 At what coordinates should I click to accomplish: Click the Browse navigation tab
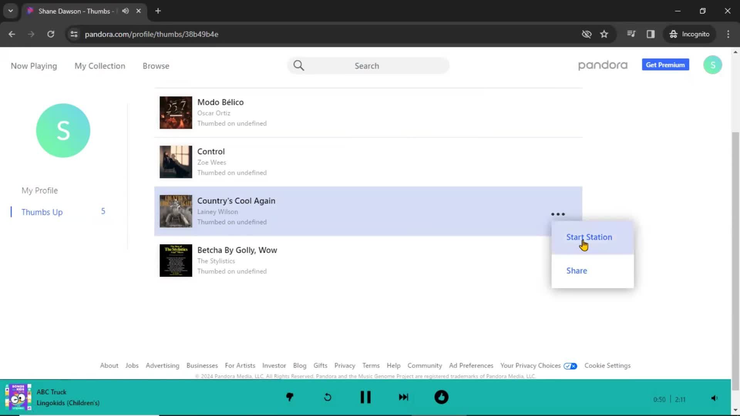pos(156,65)
